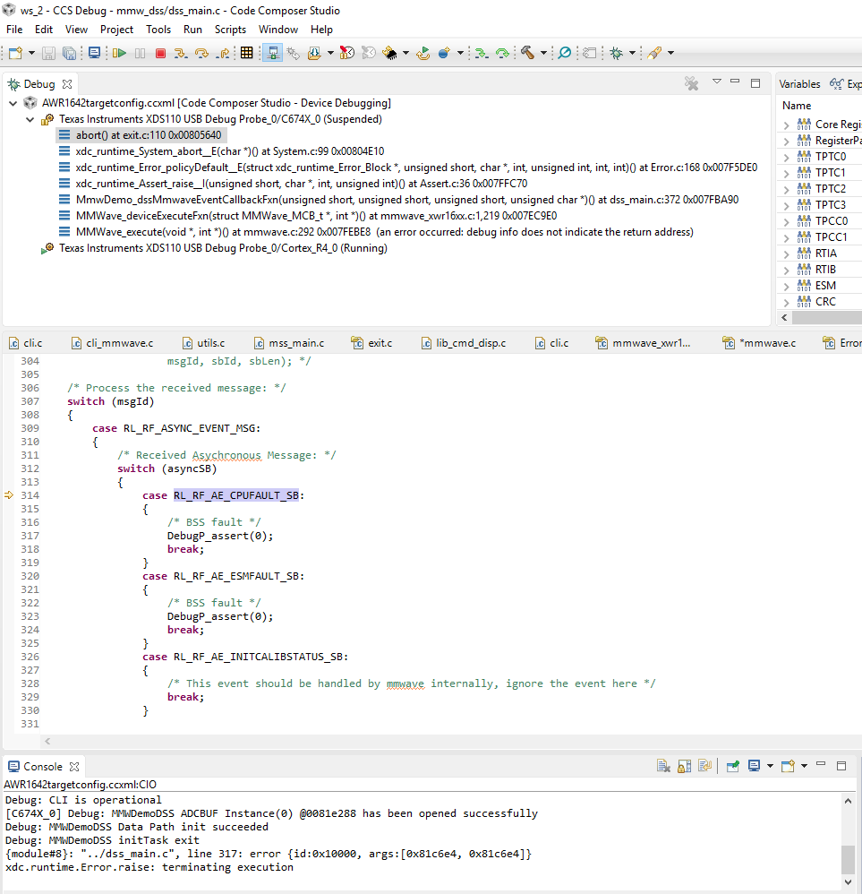This screenshot has height=894, width=862.
Task: Click the Clear Console icon
Action: pyautogui.click(x=663, y=766)
